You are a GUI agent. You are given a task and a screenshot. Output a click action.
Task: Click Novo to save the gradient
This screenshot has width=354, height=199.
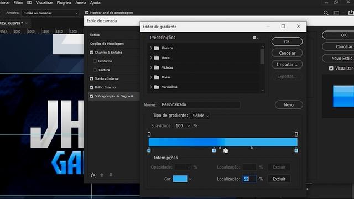click(289, 105)
